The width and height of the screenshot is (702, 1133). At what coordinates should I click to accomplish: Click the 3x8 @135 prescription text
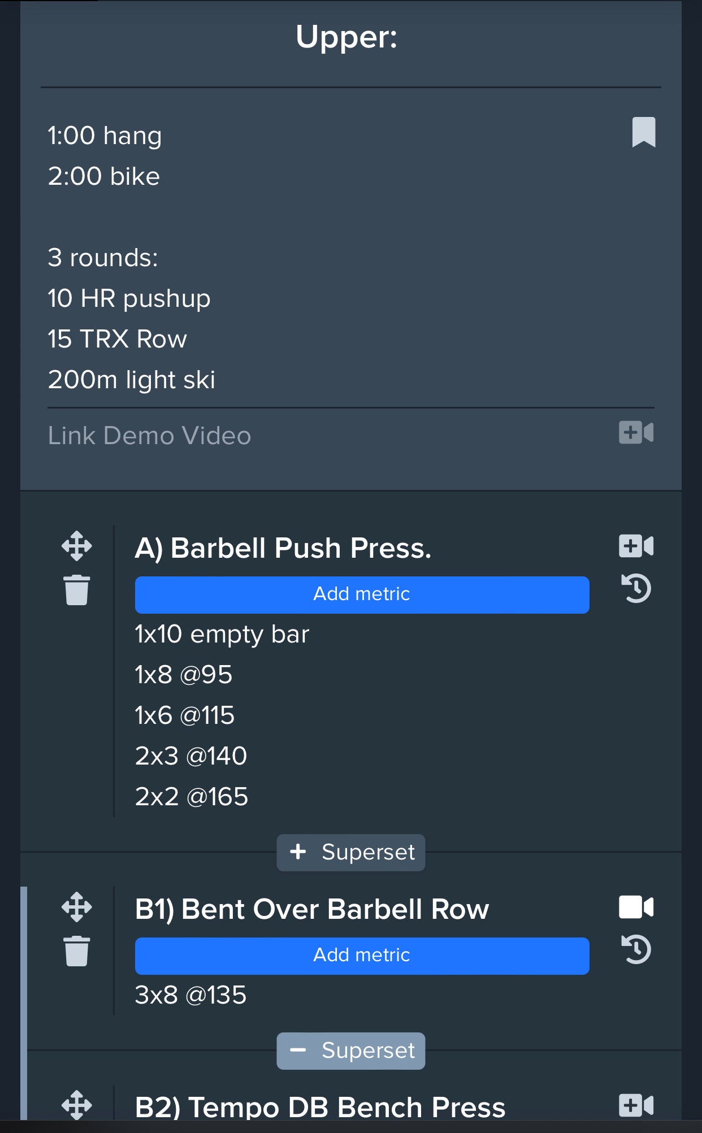pyautogui.click(x=191, y=995)
